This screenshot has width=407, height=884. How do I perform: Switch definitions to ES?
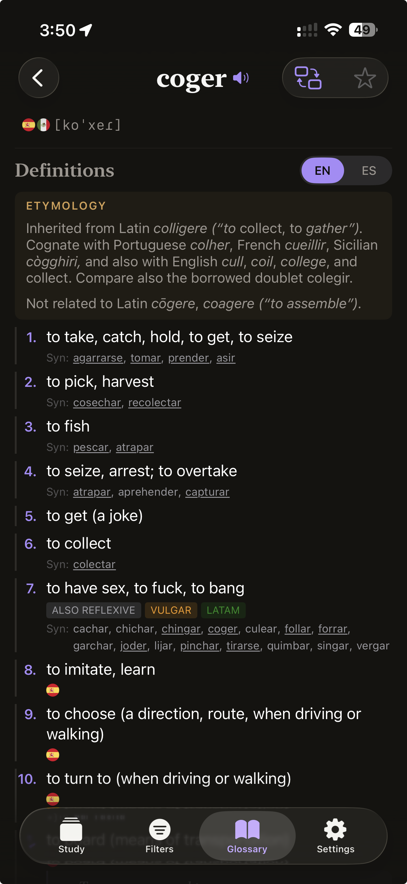368,170
